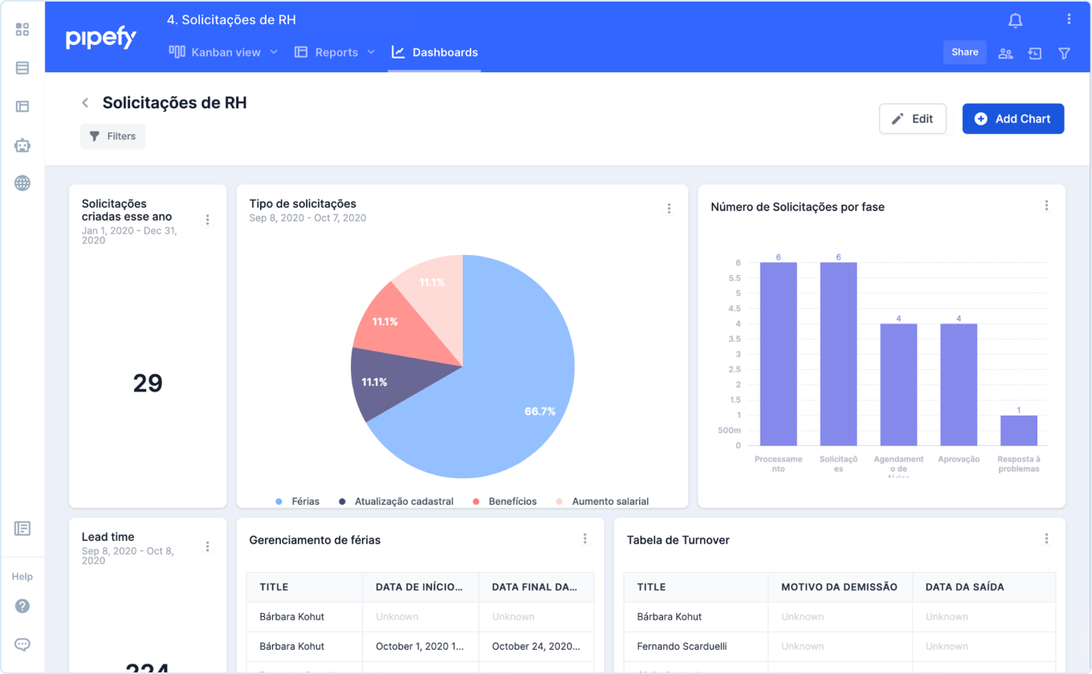Toggle the Benefícios legend entry

pyautogui.click(x=504, y=501)
